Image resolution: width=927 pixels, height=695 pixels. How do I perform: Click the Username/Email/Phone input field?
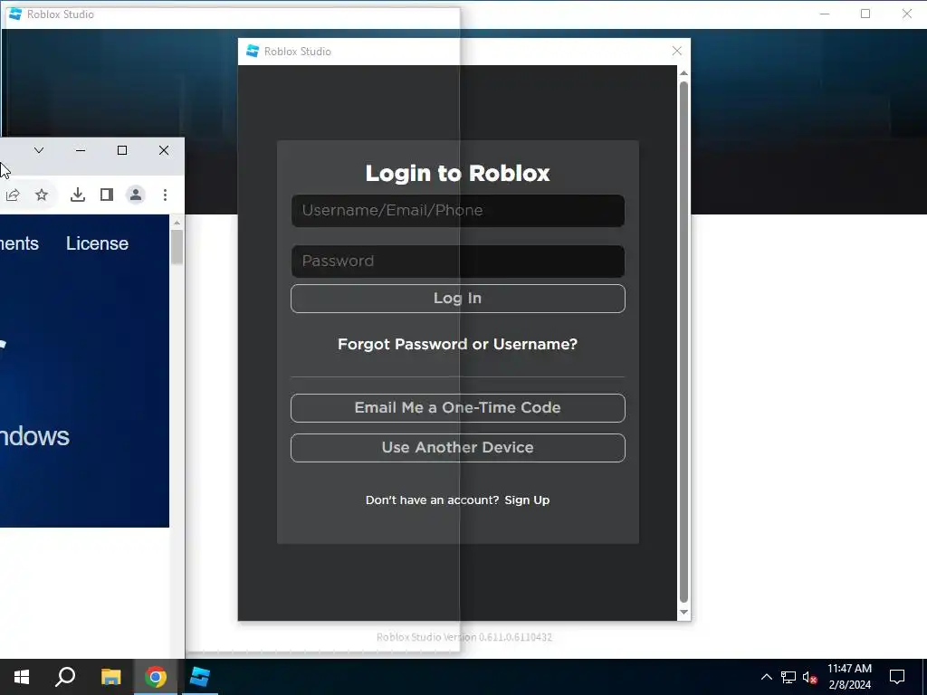[457, 210]
